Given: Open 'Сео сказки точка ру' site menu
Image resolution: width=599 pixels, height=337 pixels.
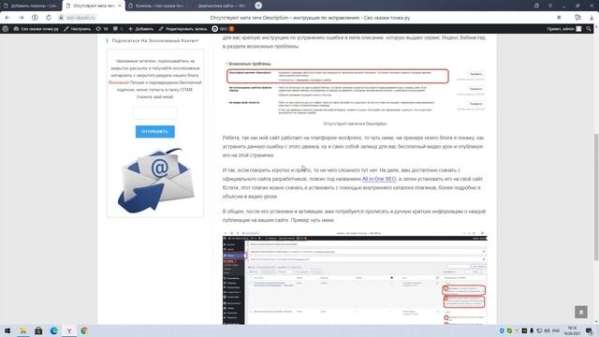Looking at the screenshot, I should [x=37, y=29].
